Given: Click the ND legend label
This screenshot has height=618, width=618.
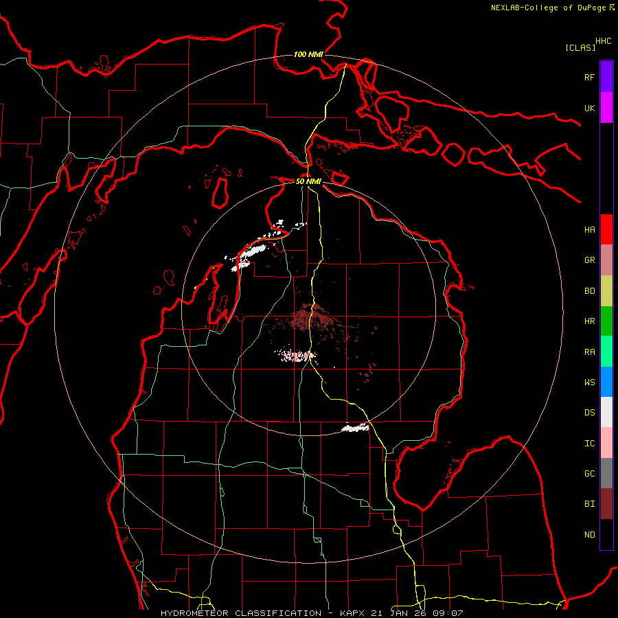Looking at the screenshot, I should coord(590,535).
